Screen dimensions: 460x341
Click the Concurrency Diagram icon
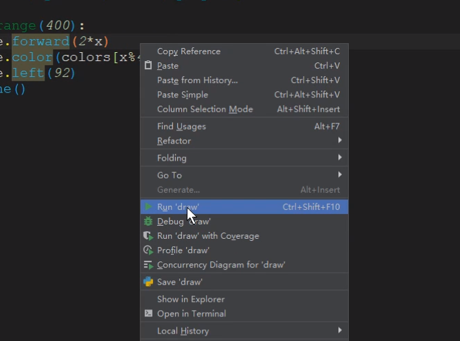click(x=148, y=265)
